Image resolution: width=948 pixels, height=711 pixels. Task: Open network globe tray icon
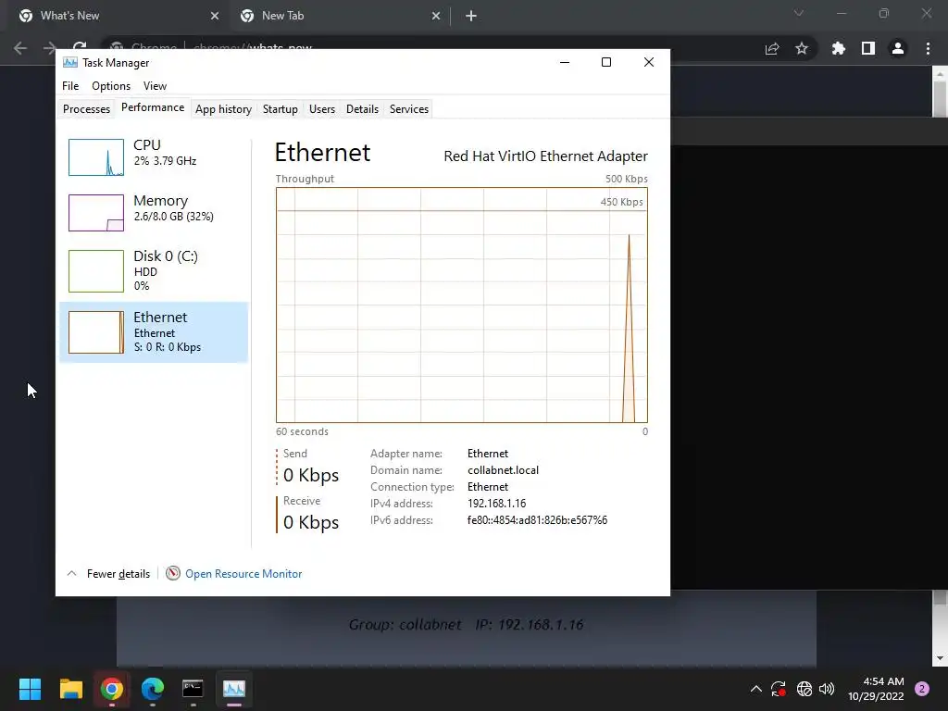[x=805, y=689]
